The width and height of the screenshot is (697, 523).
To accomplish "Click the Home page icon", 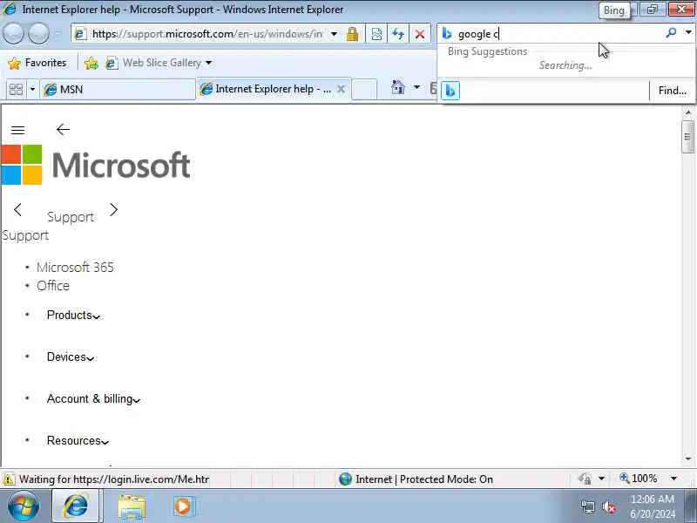I will [x=398, y=88].
